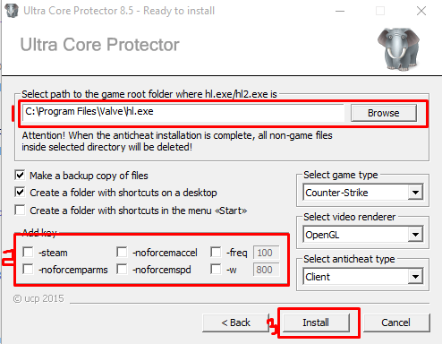Click the elephant icon in title bar
This screenshot has width=442, height=344.
pos(12,11)
